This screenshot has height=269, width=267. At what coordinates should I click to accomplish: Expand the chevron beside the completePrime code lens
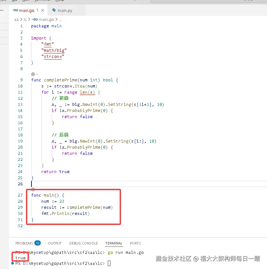(x=37, y=74)
